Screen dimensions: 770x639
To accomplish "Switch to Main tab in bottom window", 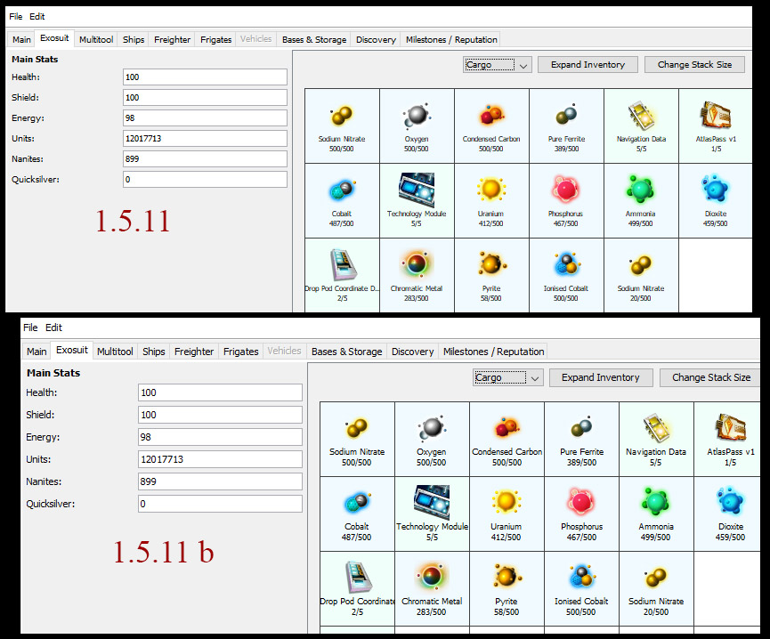I will tap(36, 352).
